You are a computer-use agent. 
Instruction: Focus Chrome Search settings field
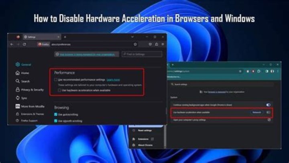click(x=222, y=84)
